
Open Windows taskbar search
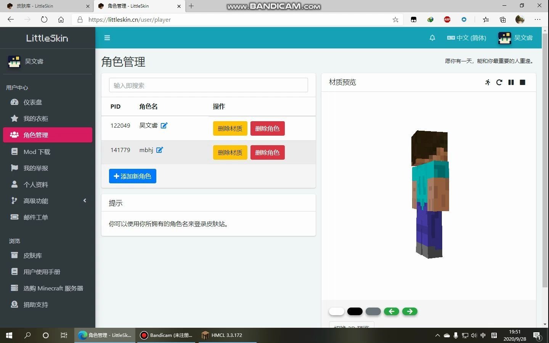(27, 335)
